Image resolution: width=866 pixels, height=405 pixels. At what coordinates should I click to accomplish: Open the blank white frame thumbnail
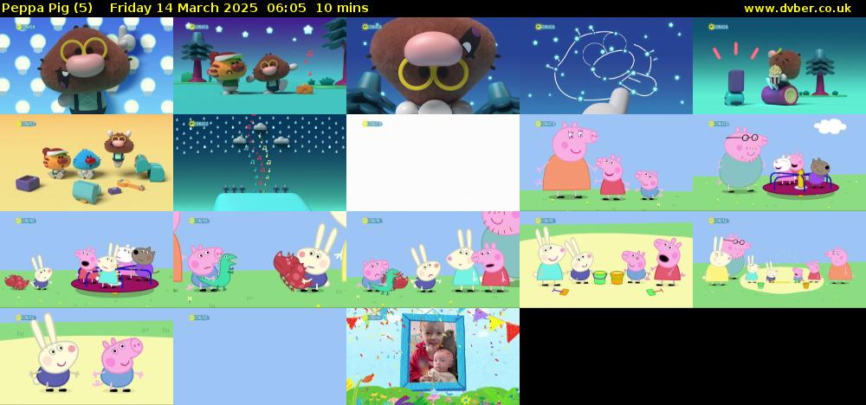click(433, 163)
